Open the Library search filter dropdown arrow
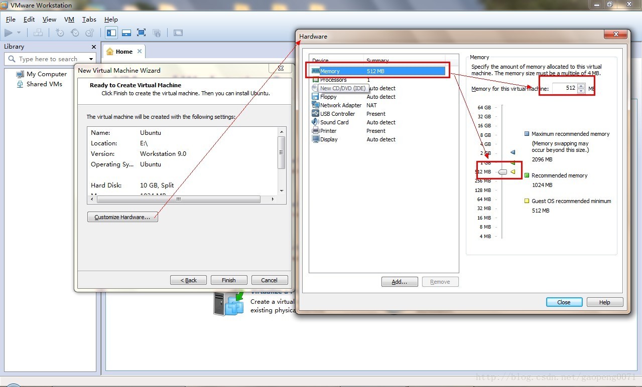Image resolution: width=642 pixels, height=387 pixels. coord(91,59)
